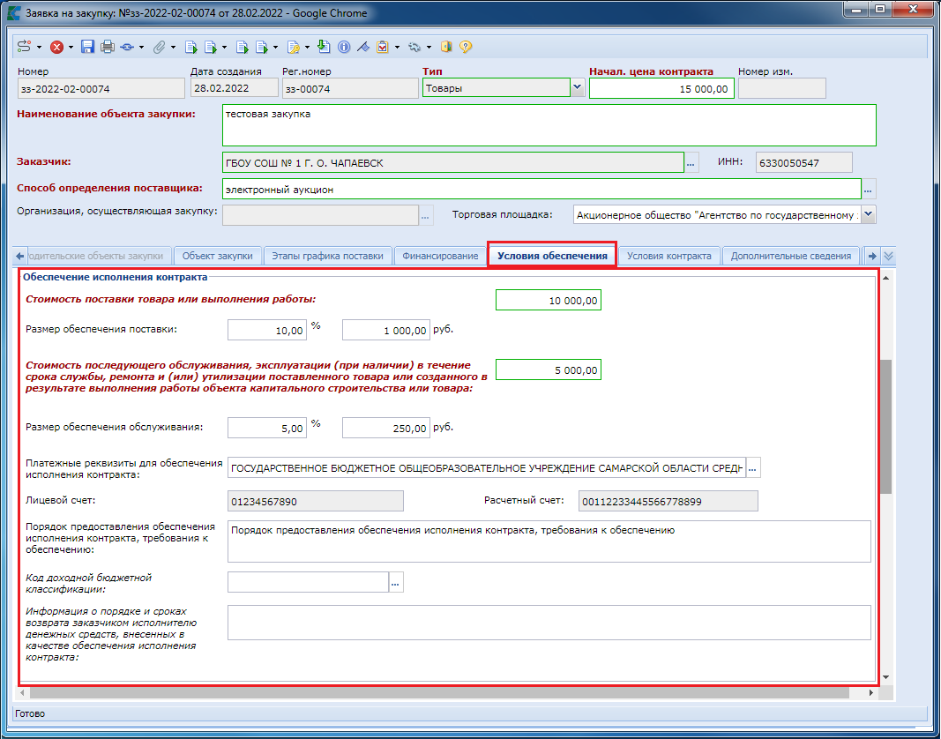Screen dimensions: 941x739
Task: Click the yellow help question icon
Action: click(466, 47)
